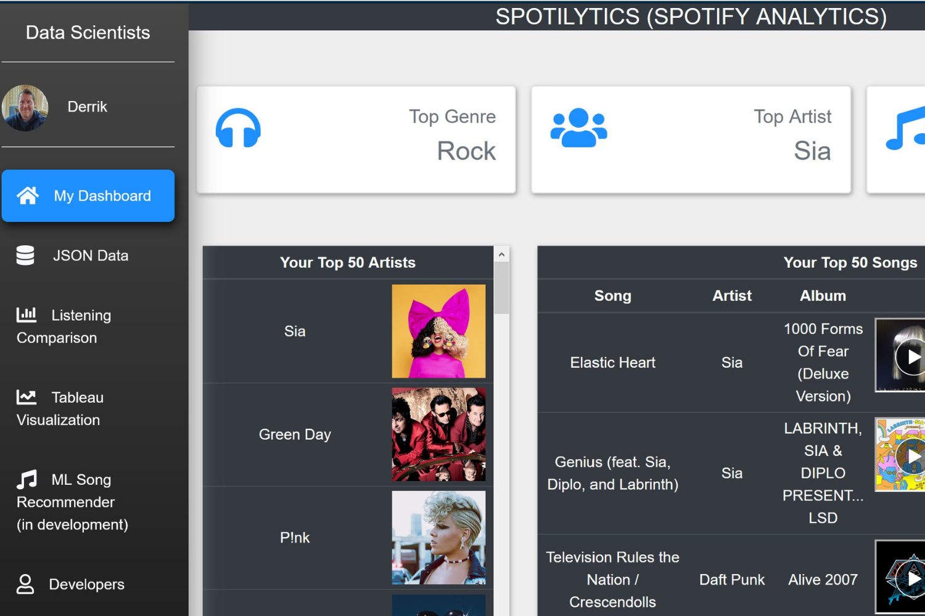Click the bar chart icon for Listening Comparison

point(27,315)
